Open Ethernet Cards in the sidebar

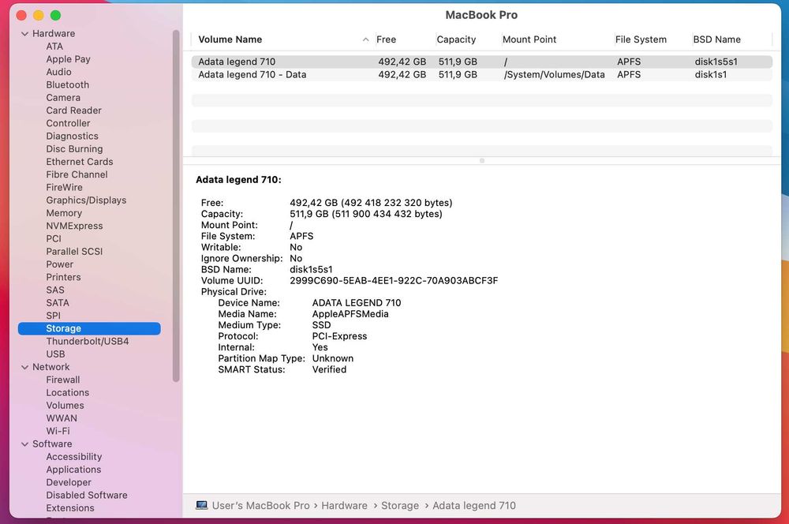[x=80, y=162]
